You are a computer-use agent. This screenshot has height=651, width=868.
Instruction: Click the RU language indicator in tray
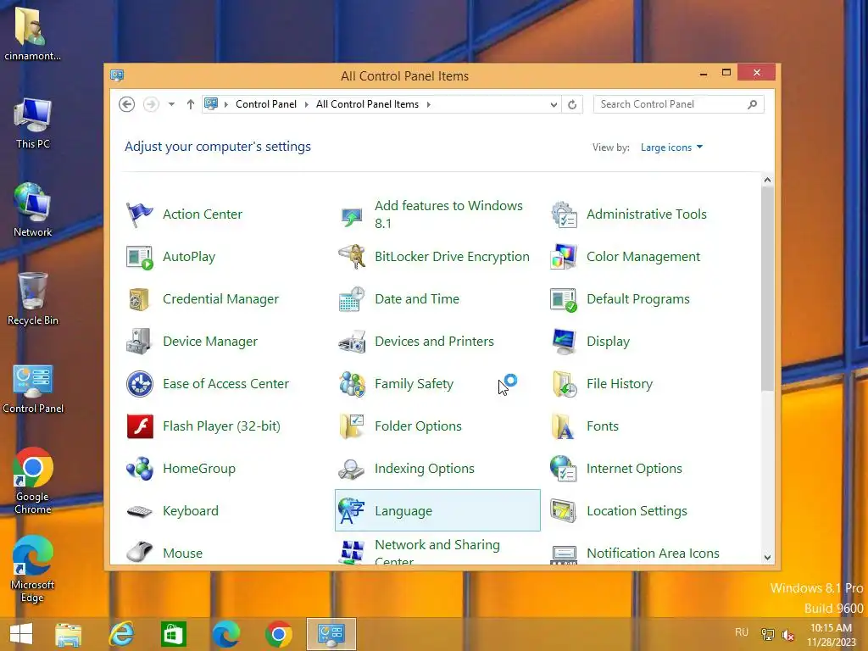(x=742, y=632)
